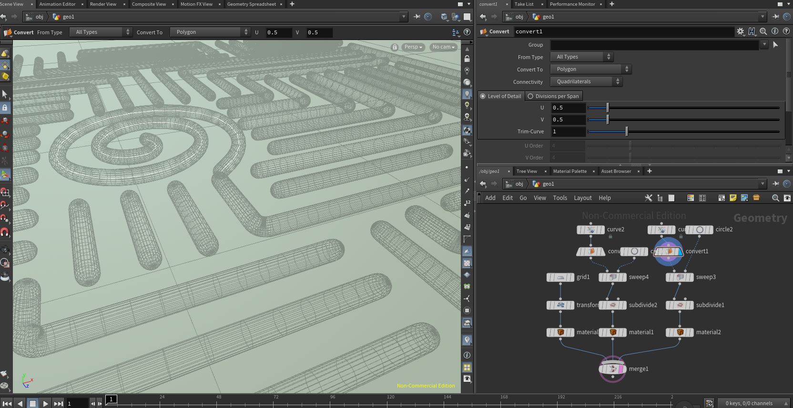
Task: Click the Play forward button
Action: pyautogui.click(x=45, y=403)
